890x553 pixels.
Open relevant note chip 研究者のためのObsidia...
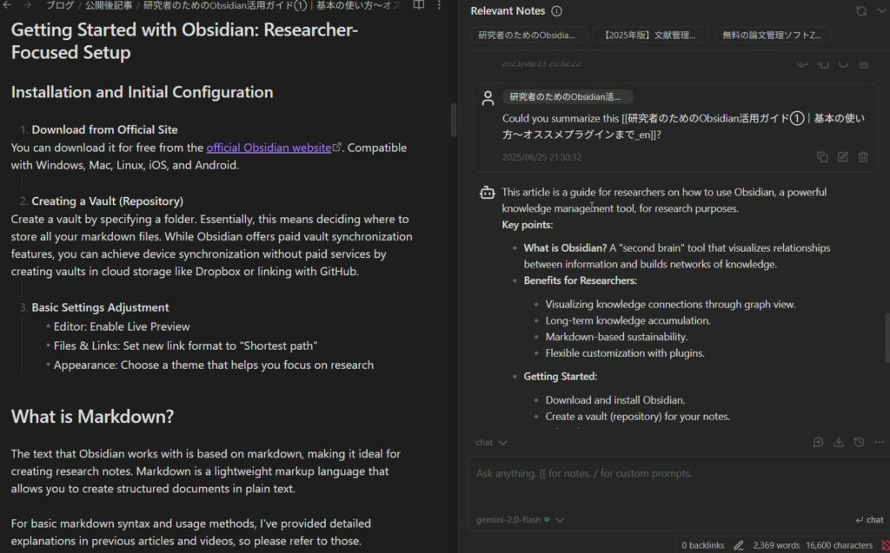527,36
